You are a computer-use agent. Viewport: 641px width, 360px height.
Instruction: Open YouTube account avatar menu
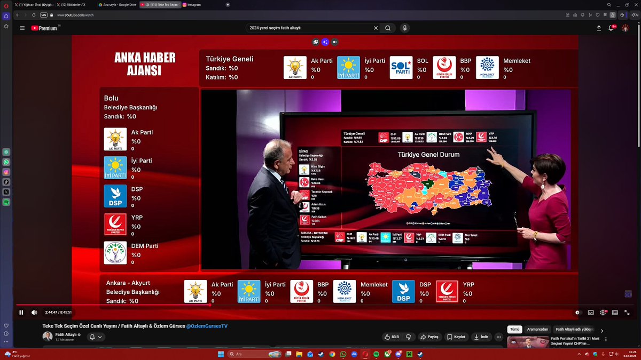(x=625, y=28)
